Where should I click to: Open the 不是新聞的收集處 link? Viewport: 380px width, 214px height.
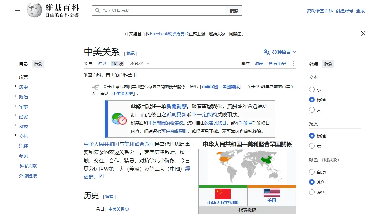point(166,123)
